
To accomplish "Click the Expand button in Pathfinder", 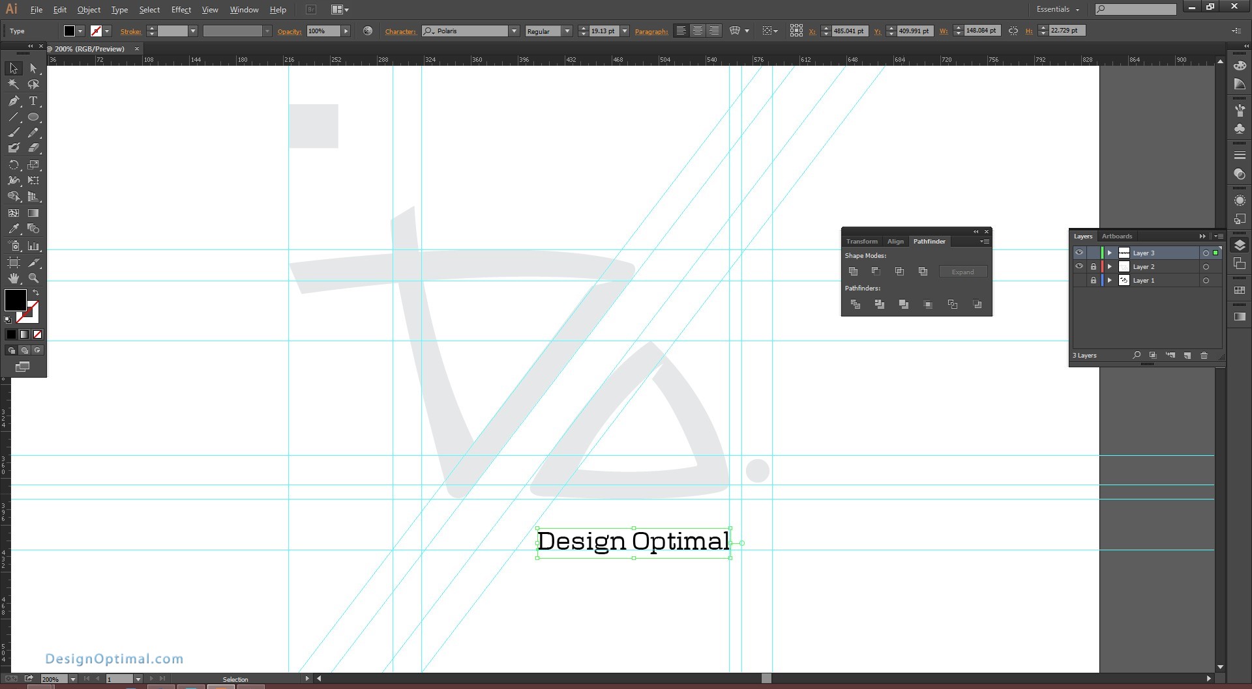I will 963,272.
